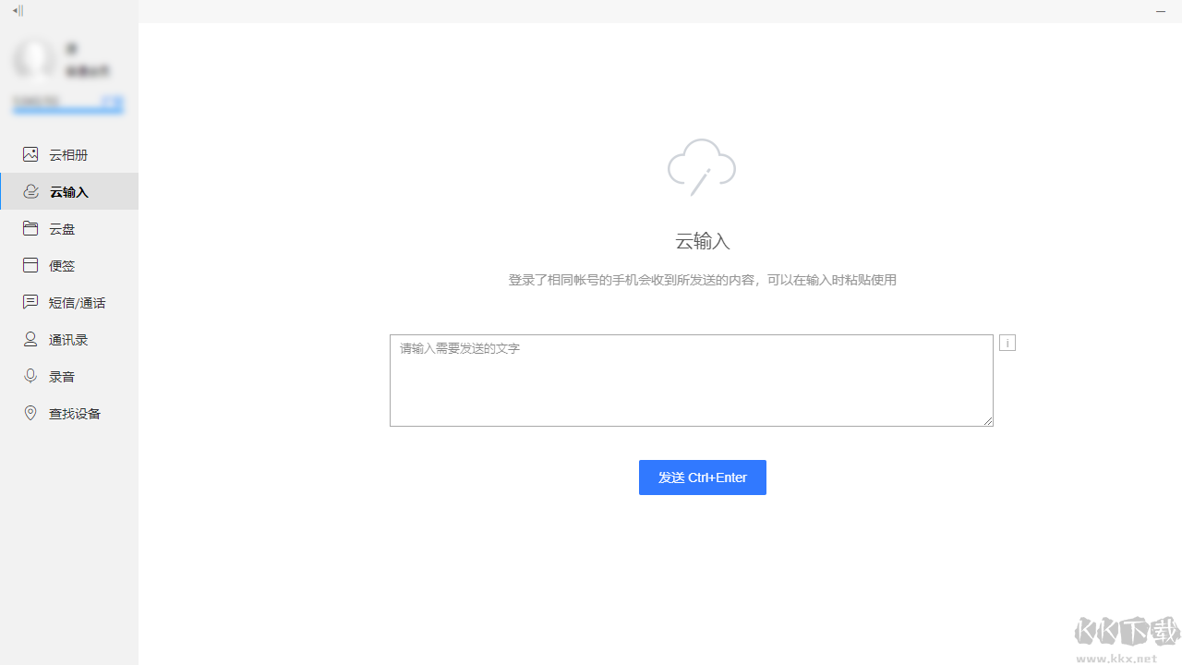Click the info icon beside the text box
The image size is (1182, 665).
1007,343
